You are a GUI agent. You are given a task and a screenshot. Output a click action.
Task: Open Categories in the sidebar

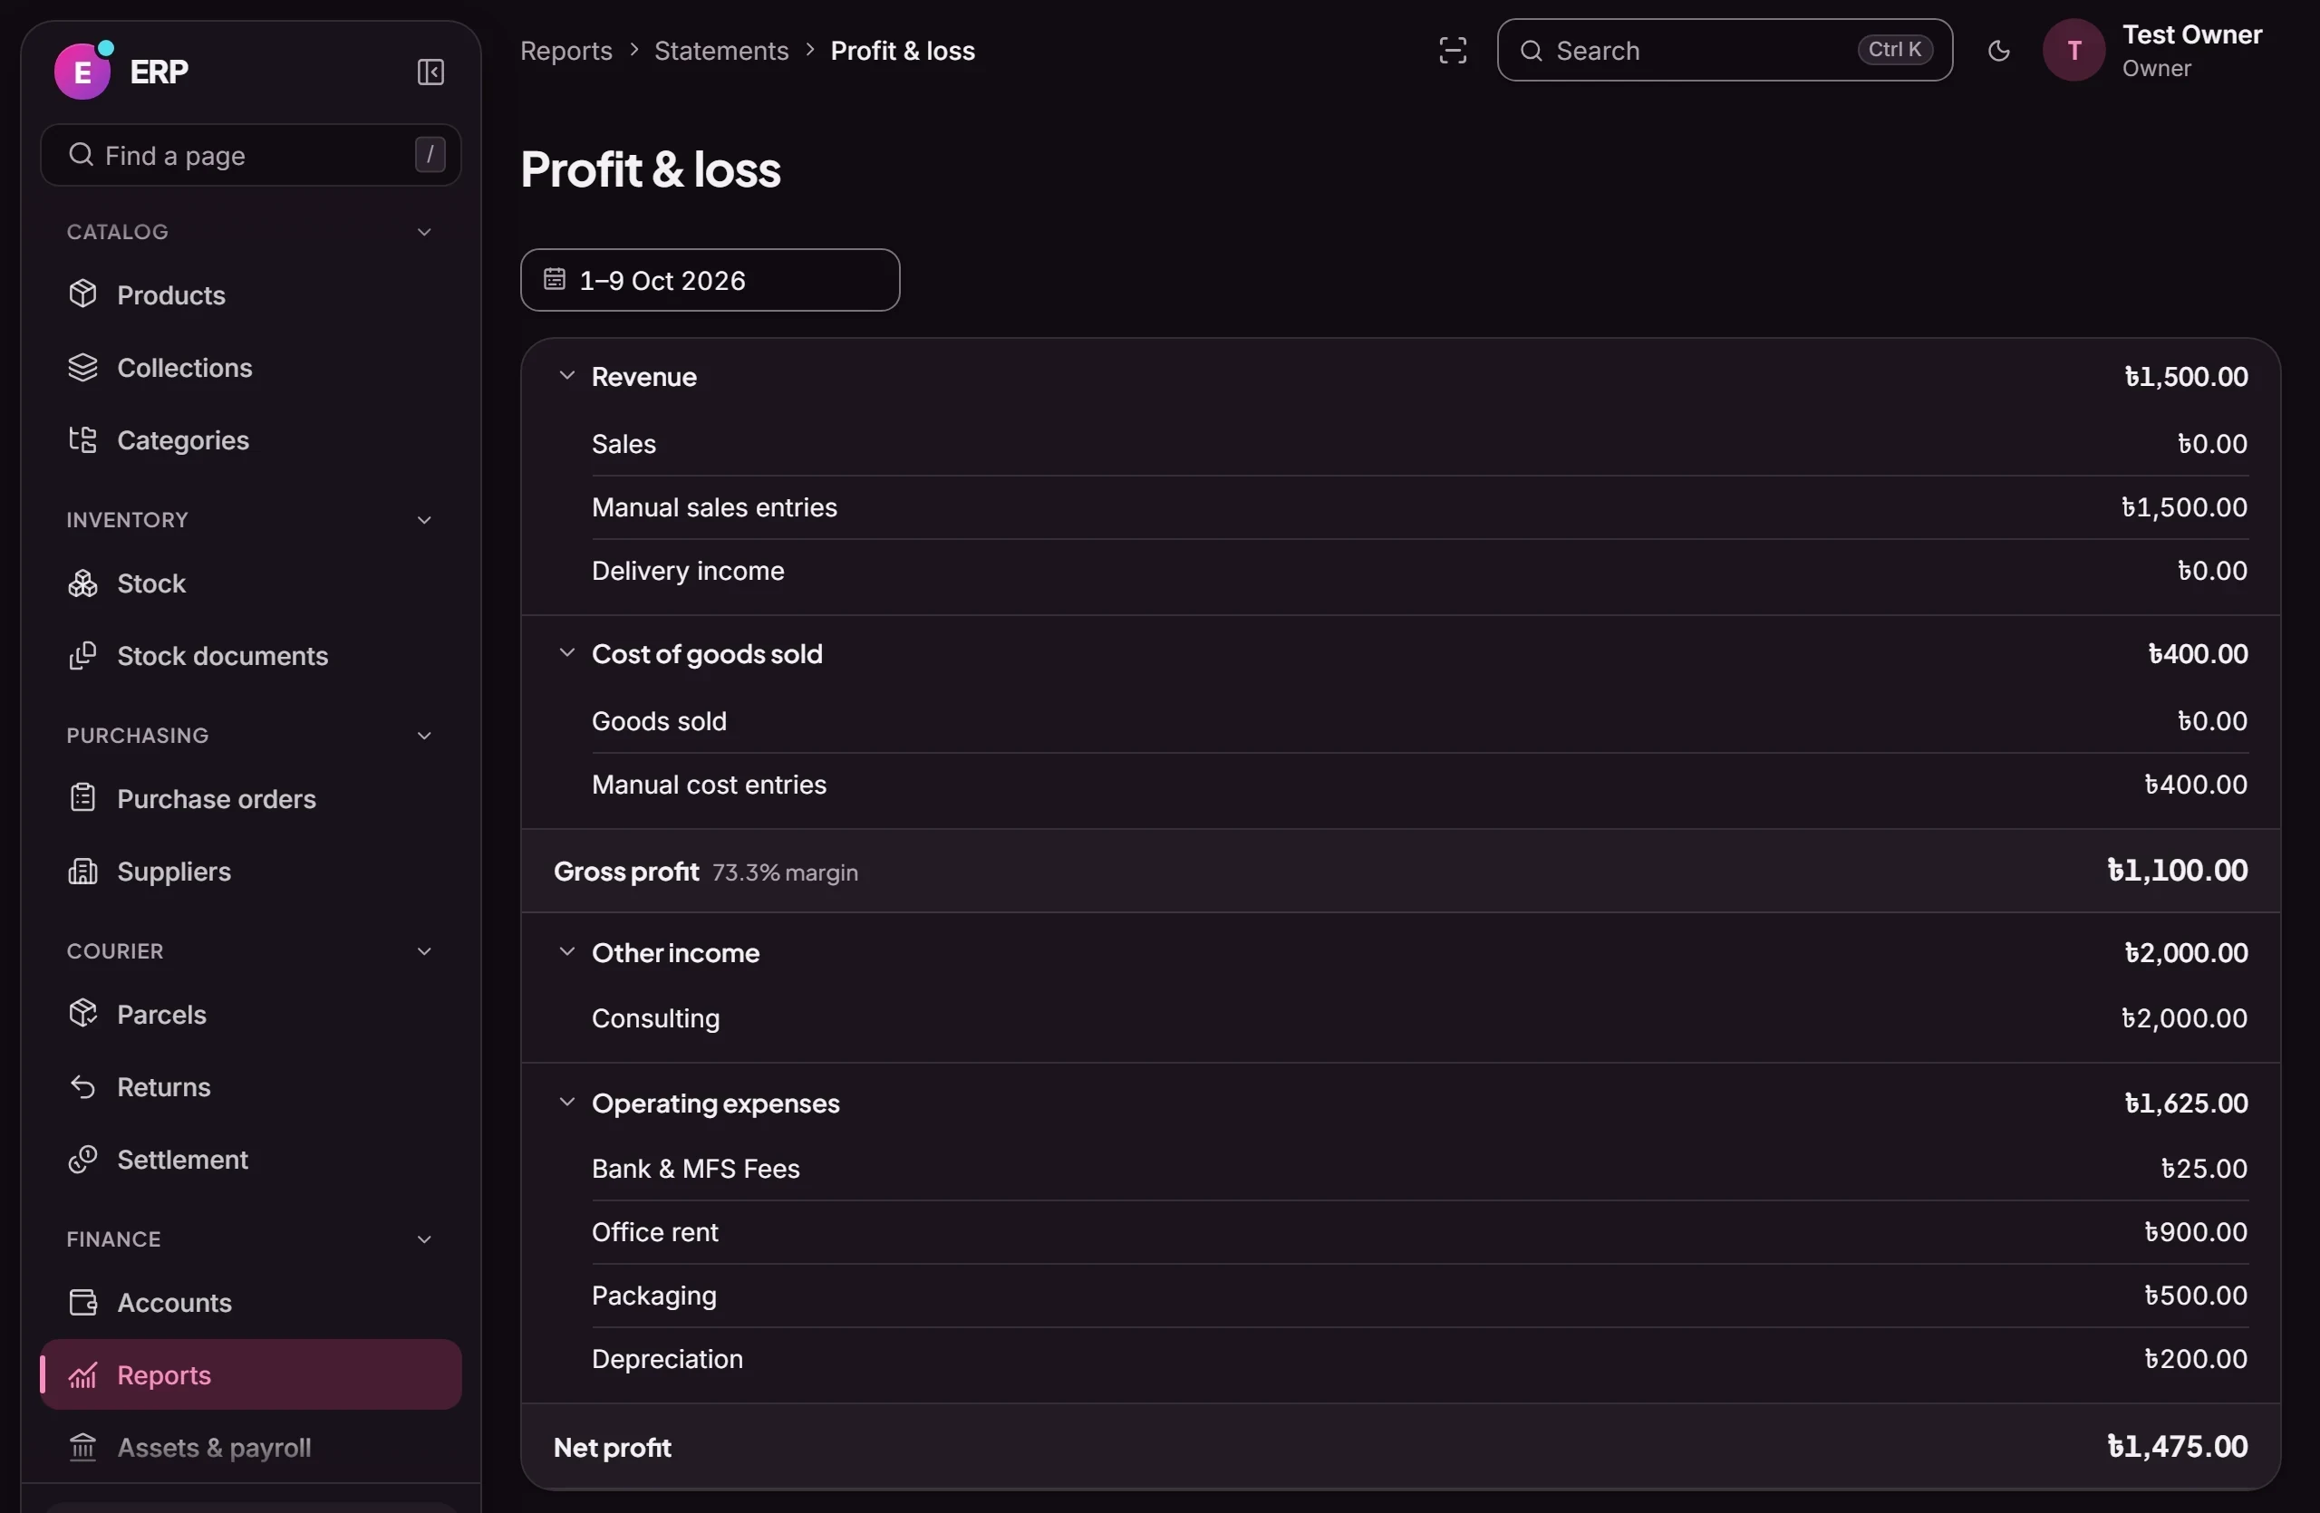click(x=250, y=440)
